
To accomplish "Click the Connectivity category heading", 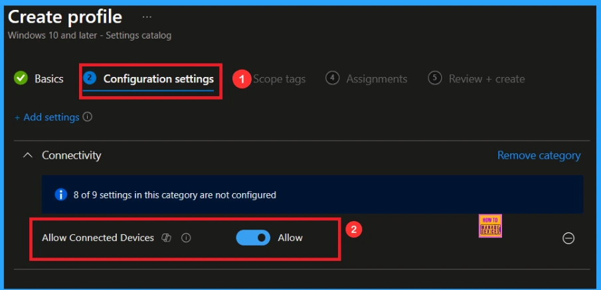I will (71, 155).
